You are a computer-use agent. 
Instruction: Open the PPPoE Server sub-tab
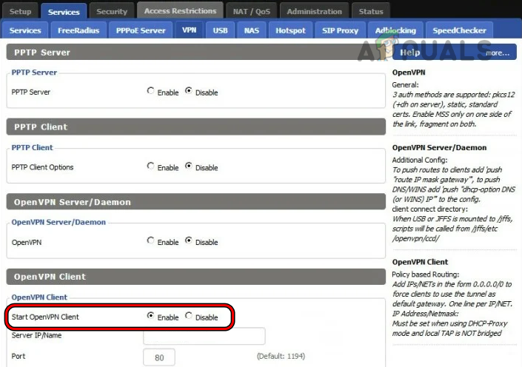[141, 30]
